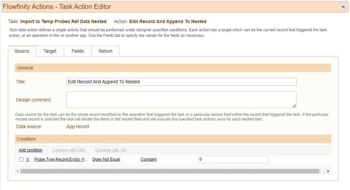Viewport: 350px width, 190px height.
Task: Click the action name Edit Record And Append To Nested
Action: point(168,22)
